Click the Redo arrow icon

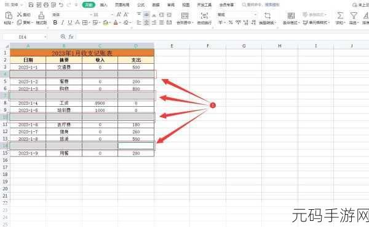click(x=69, y=4)
